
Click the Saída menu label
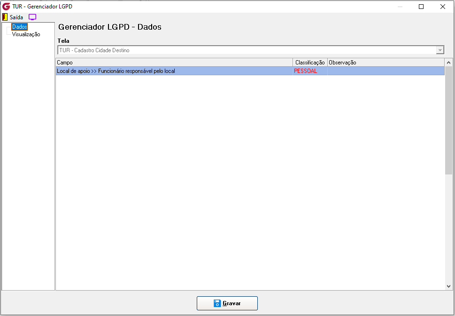click(16, 17)
